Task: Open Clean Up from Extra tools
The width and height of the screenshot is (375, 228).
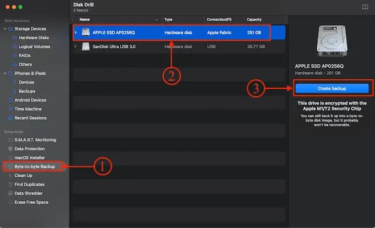Action: point(23,176)
